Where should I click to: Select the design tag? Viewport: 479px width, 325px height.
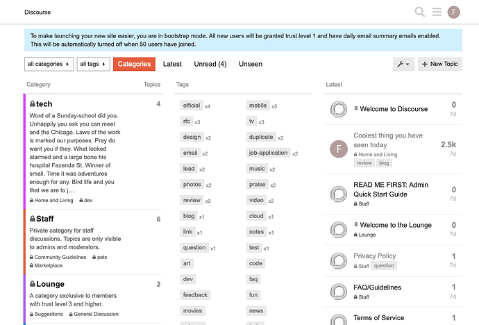(192, 137)
